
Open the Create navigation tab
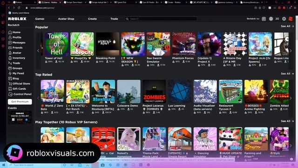[x=92, y=19]
